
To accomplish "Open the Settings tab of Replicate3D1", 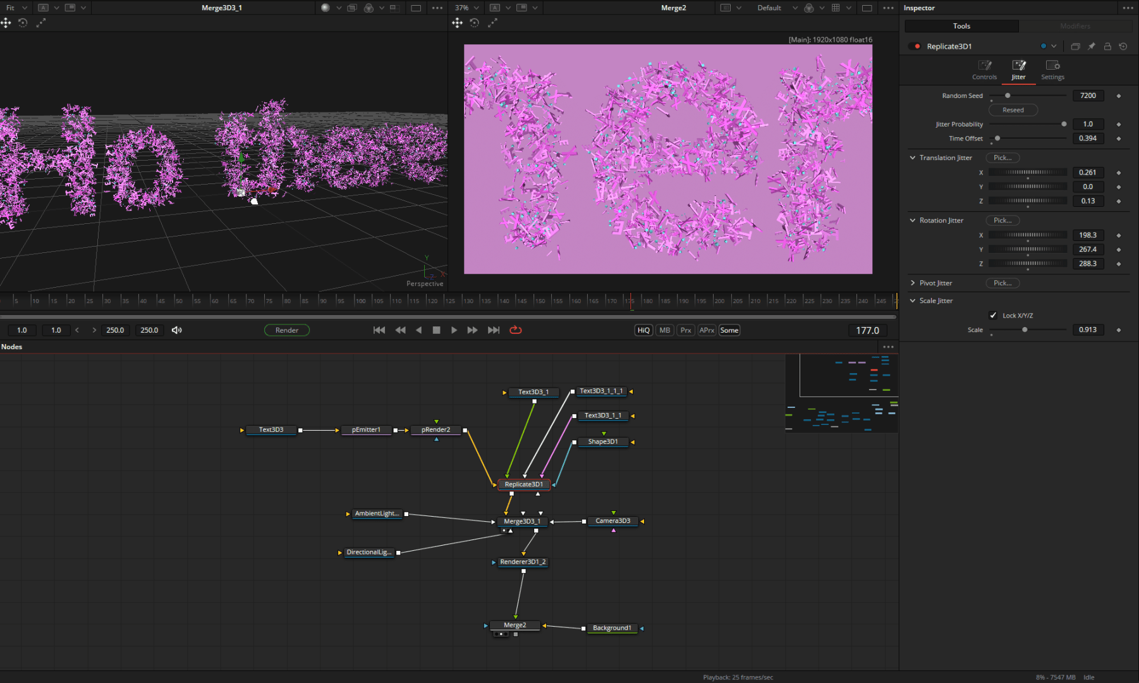I will (1052, 70).
